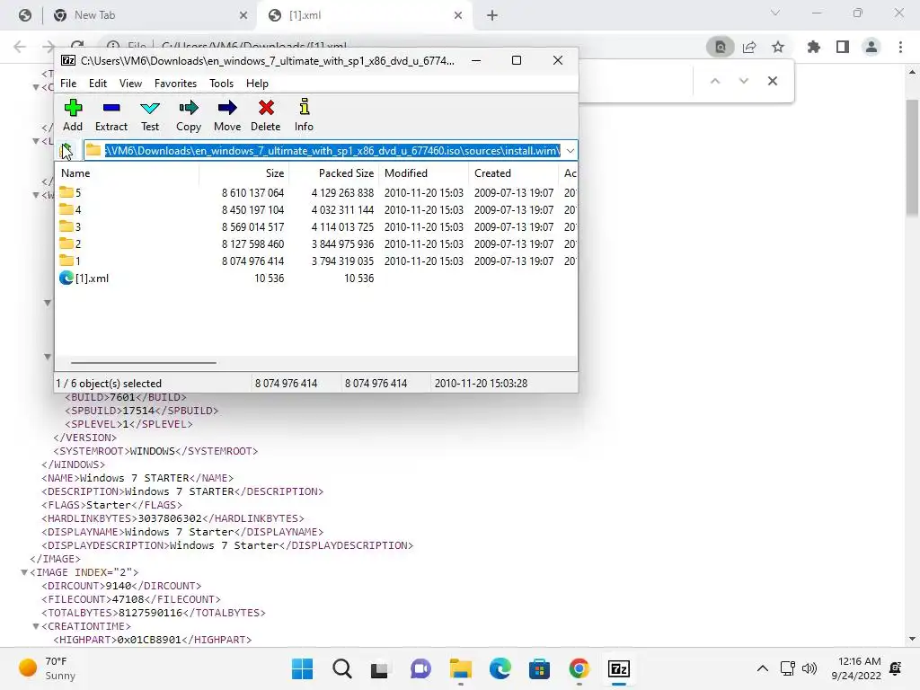Click the browser vertical scrollbar thumb
Viewport: 920px width, 690px height.
point(912,157)
